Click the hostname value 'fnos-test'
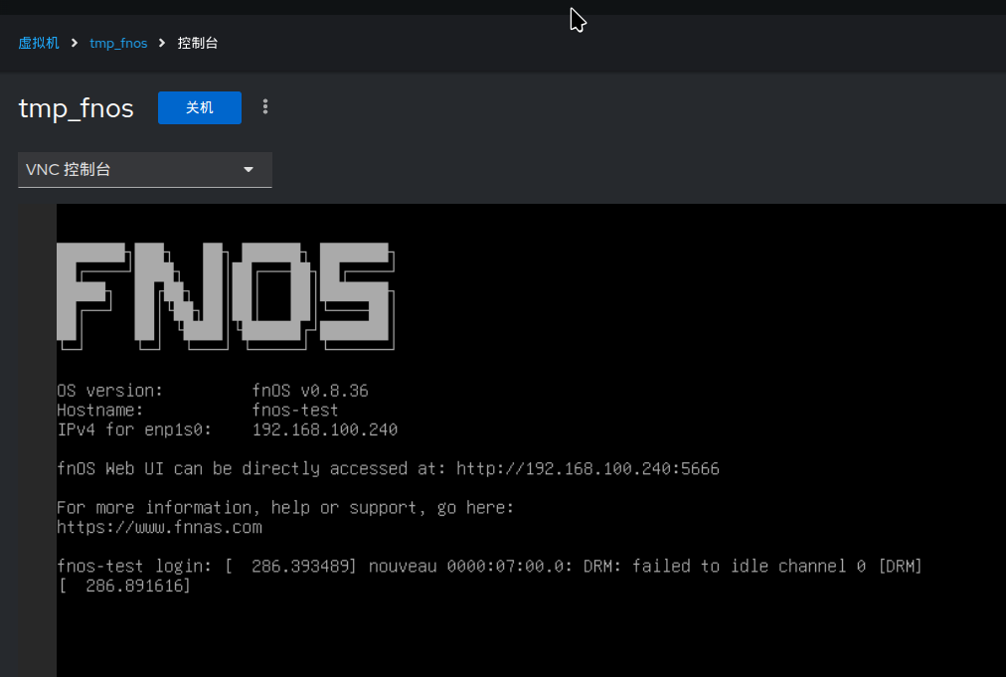 [x=295, y=410]
